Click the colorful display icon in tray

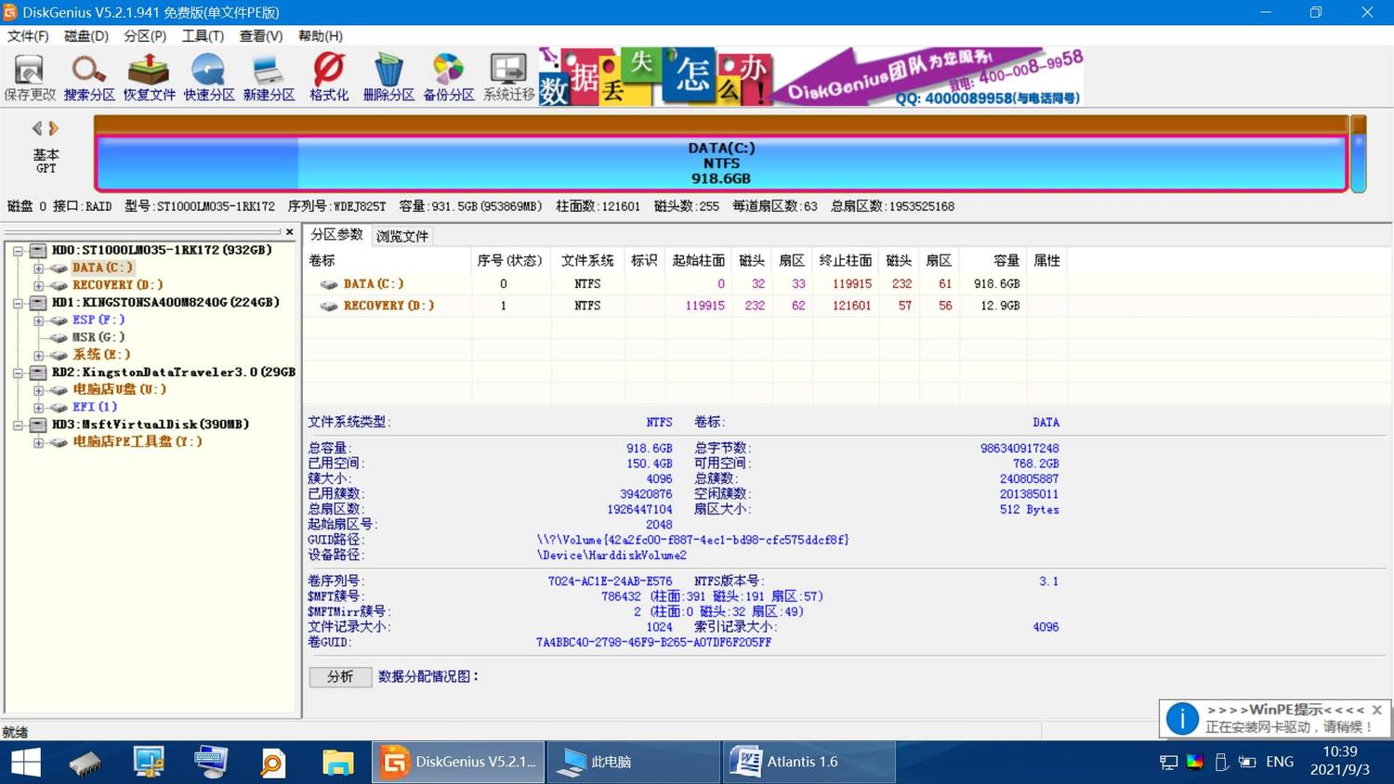tap(1195, 762)
